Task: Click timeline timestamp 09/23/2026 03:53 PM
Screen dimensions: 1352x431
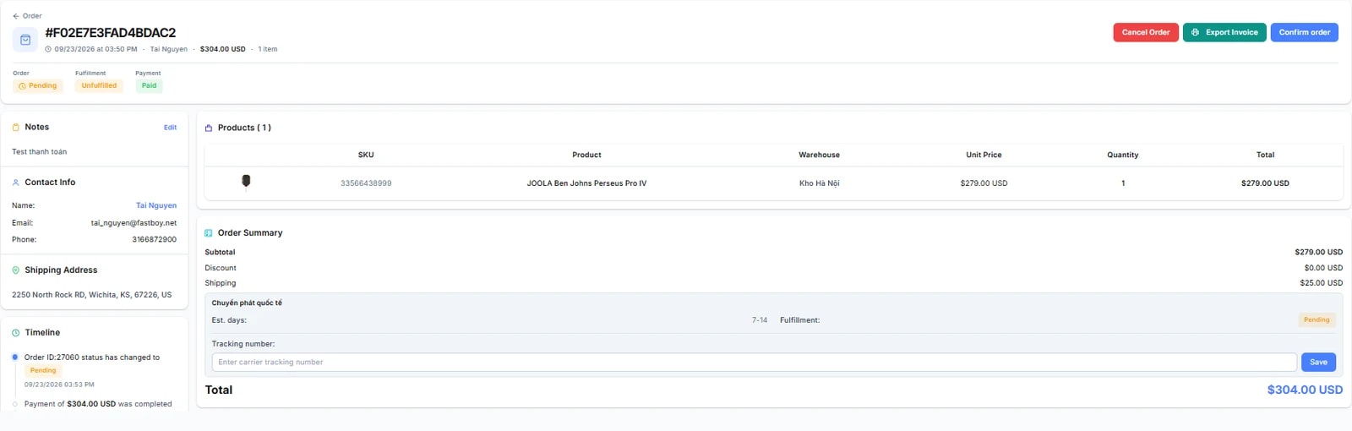Action: pyautogui.click(x=59, y=385)
